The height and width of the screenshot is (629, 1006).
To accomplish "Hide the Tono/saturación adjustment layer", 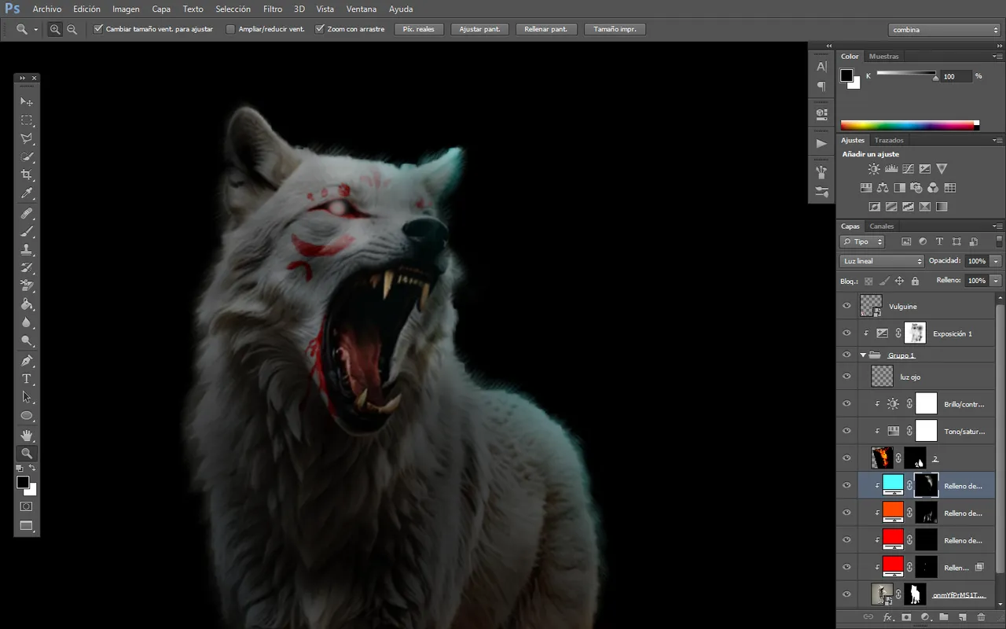I will (x=846, y=431).
